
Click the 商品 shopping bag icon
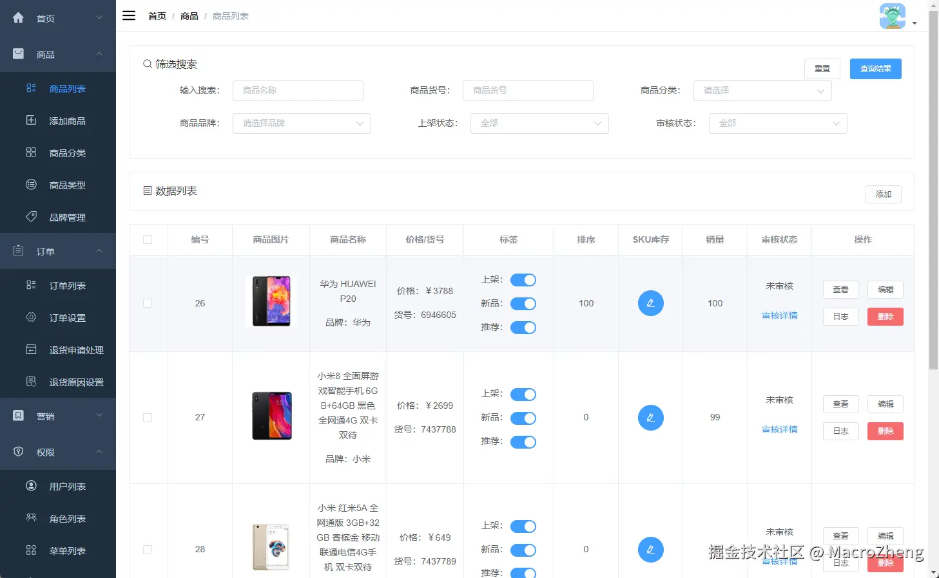[18, 54]
